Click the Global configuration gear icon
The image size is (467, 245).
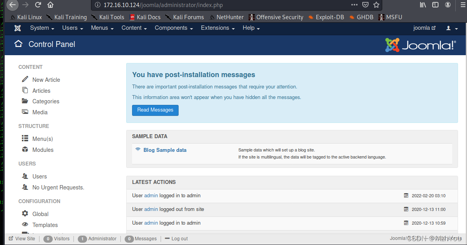click(25, 214)
